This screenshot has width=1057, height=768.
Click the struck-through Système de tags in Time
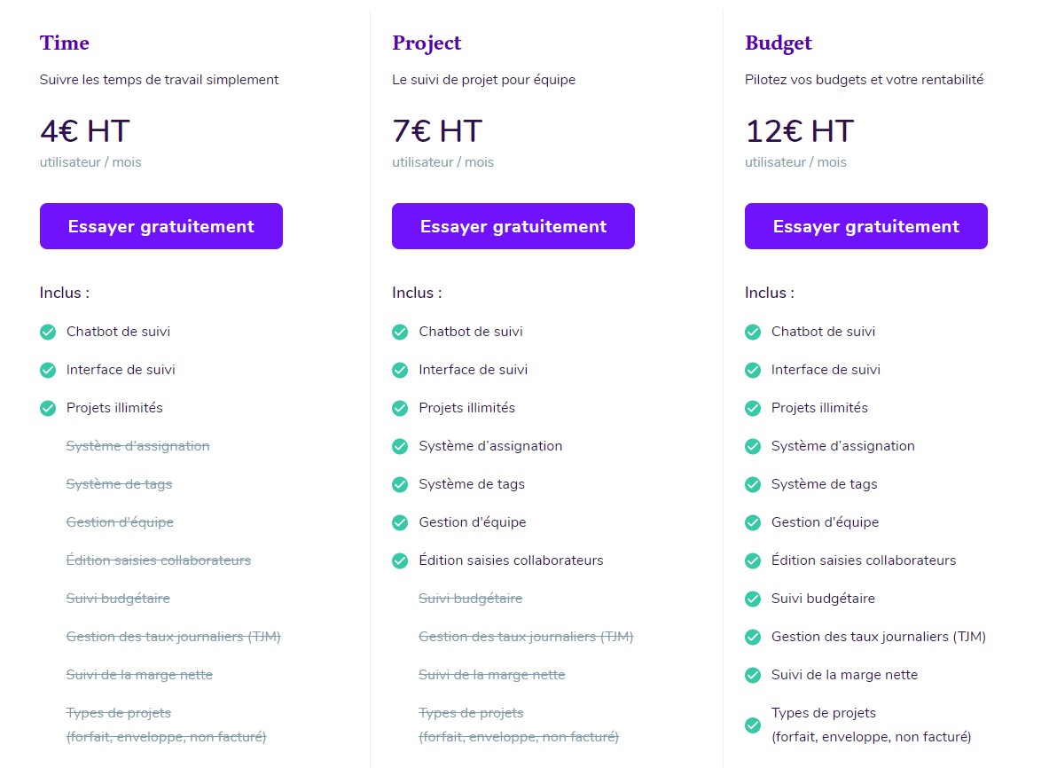pyautogui.click(x=119, y=484)
